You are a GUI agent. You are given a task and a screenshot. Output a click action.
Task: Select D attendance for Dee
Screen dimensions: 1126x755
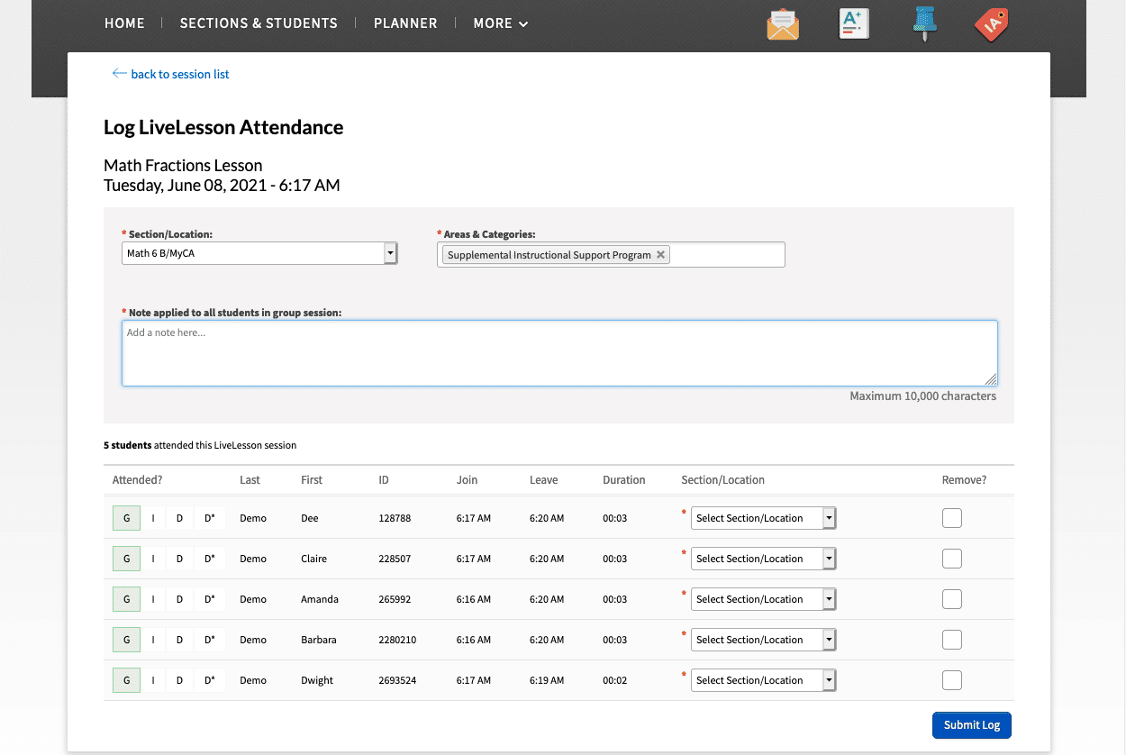pyautogui.click(x=179, y=518)
